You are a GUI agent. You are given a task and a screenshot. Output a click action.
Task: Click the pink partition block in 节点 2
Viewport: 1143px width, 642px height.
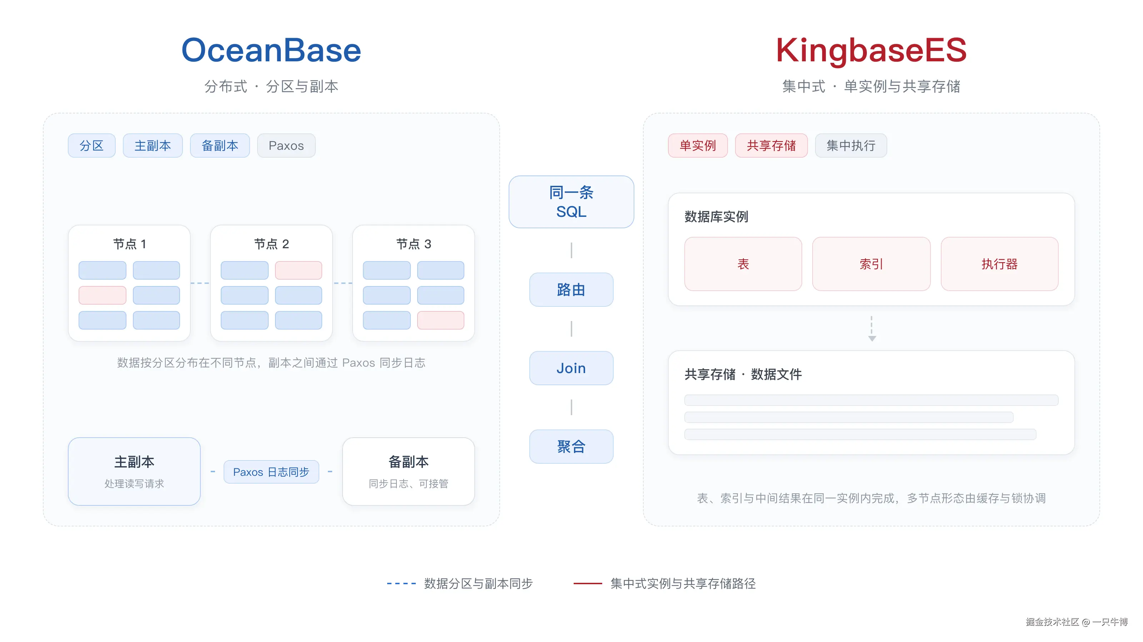point(298,270)
